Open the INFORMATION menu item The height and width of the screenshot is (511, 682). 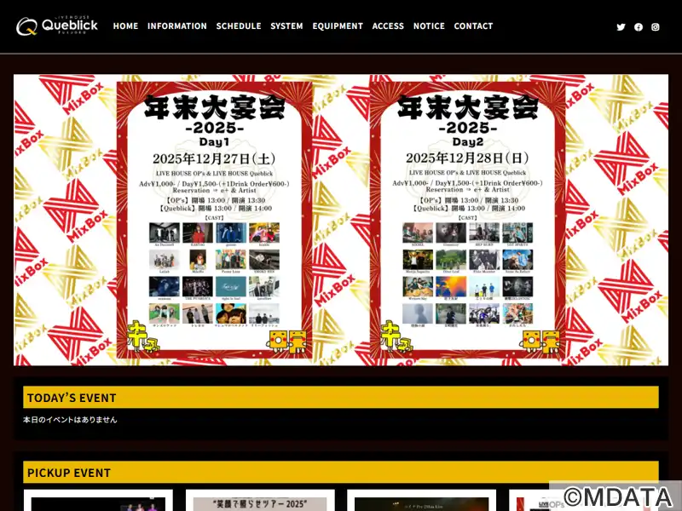(176, 26)
